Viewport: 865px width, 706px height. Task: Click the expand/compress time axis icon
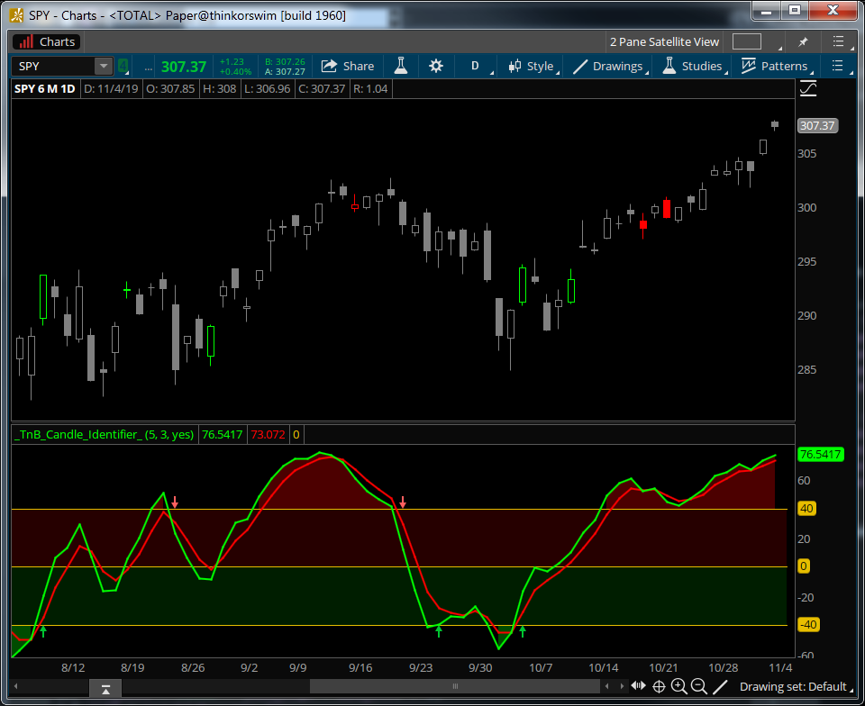[639, 686]
